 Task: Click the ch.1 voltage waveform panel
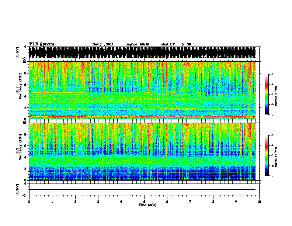click(144, 52)
